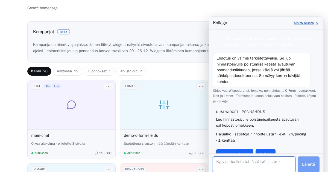This screenshot has height=172, width=328.
Task: Click the PONNAHDUS tag on the bottom card
Action: (134, 169)
